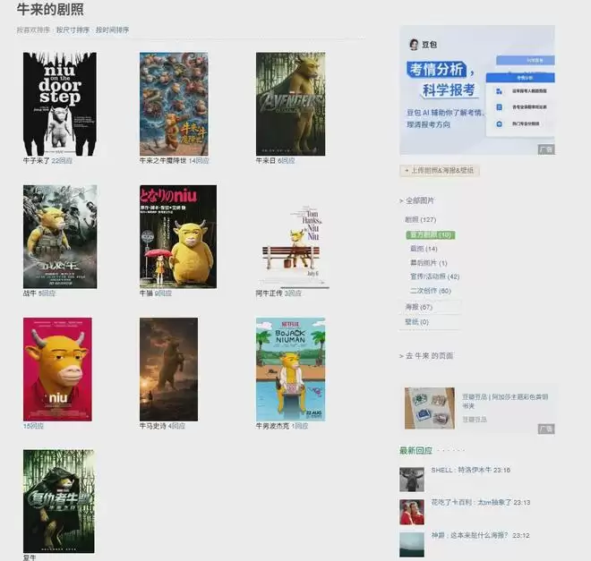Open the 牛马史诗 poster thumbnail
This screenshot has width=591, height=561.
[x=168, y=369]
